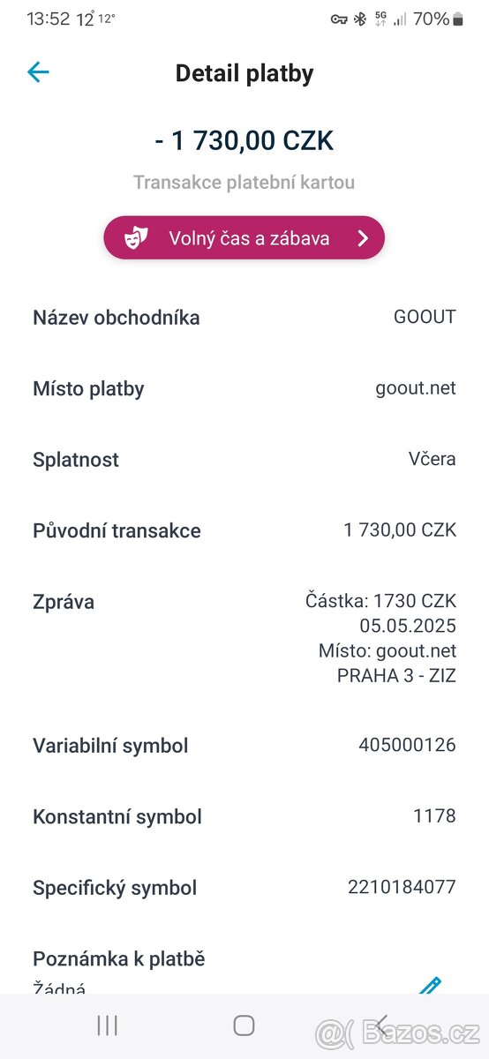489x1059 pixels.
Task: Select variable symbol 405000126
Action: [x=407, y=745]
